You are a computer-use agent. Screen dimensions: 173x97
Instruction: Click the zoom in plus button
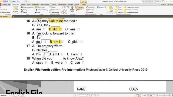169,95
